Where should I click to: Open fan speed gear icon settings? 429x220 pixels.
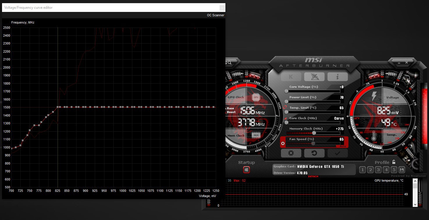pyautogui.click(x=283, y=144)
